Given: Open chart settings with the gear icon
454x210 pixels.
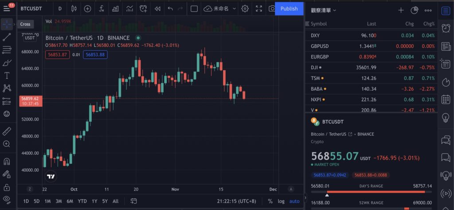Looking at the screenshot, I should 245,9.
